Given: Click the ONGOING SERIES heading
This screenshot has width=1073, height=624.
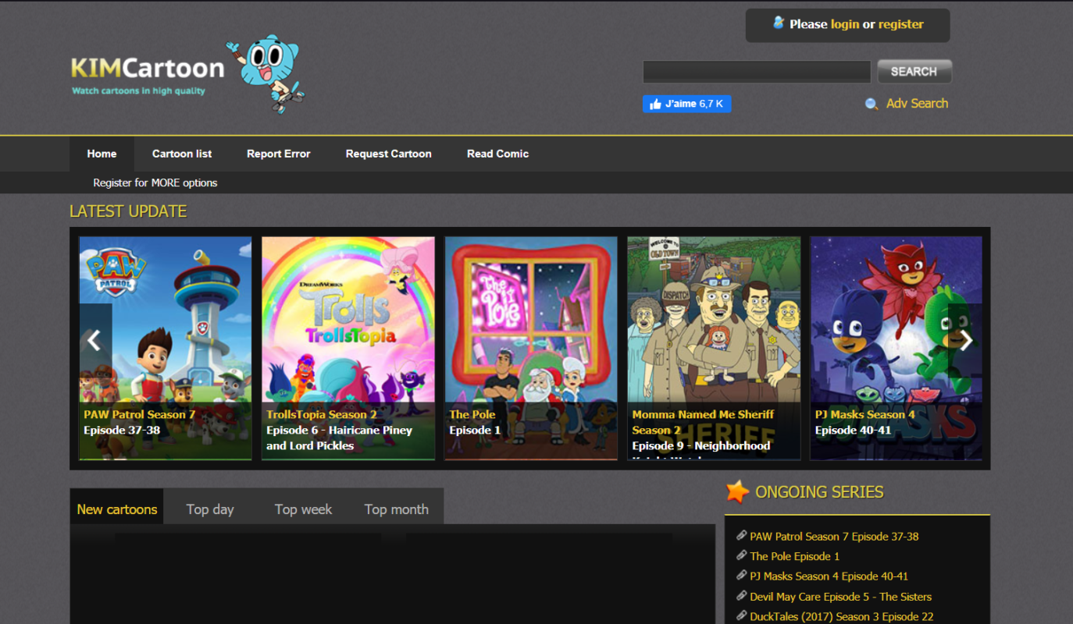Looking at the screenshot, I should pos(820,492).
